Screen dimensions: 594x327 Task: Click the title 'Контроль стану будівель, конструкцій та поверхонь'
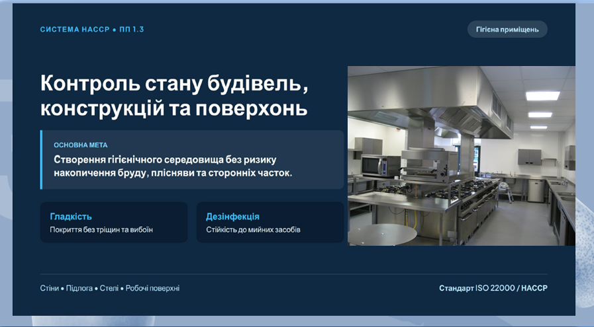[x=174, y=96]
